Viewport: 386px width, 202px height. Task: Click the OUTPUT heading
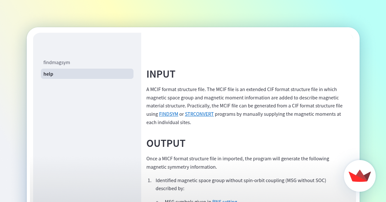click(x=166, y=143)
